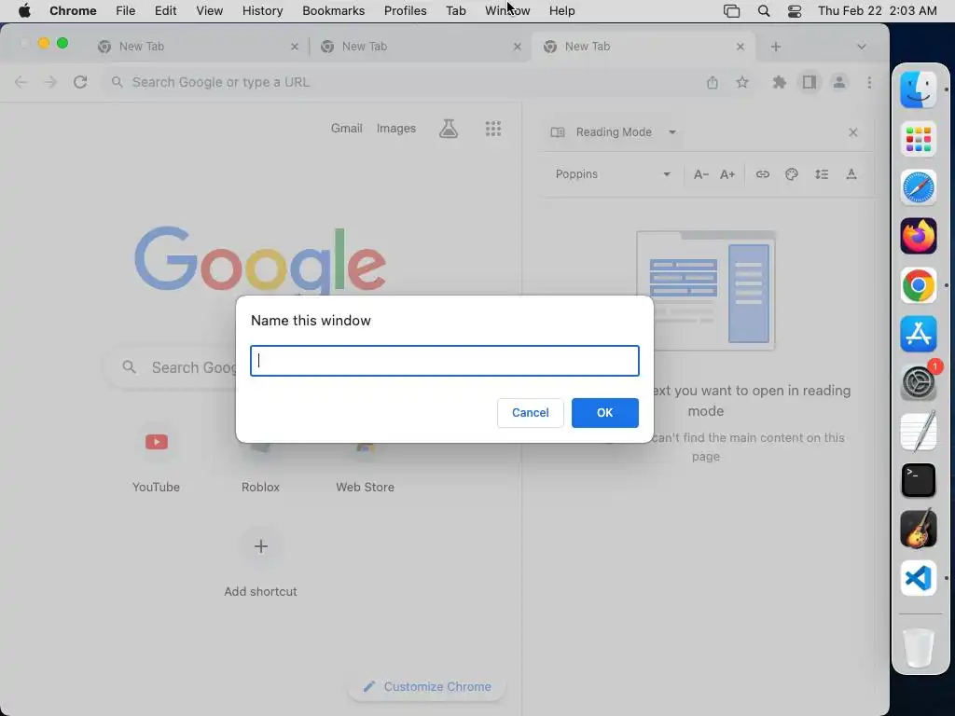This screenshot has width=955, height=716.
Task: Open reading mode color theme palette
Action: (x=792, y=174)
